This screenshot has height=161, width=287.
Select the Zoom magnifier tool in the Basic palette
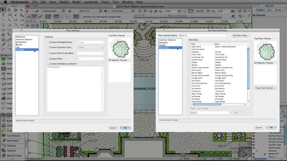tap(22, 10)
